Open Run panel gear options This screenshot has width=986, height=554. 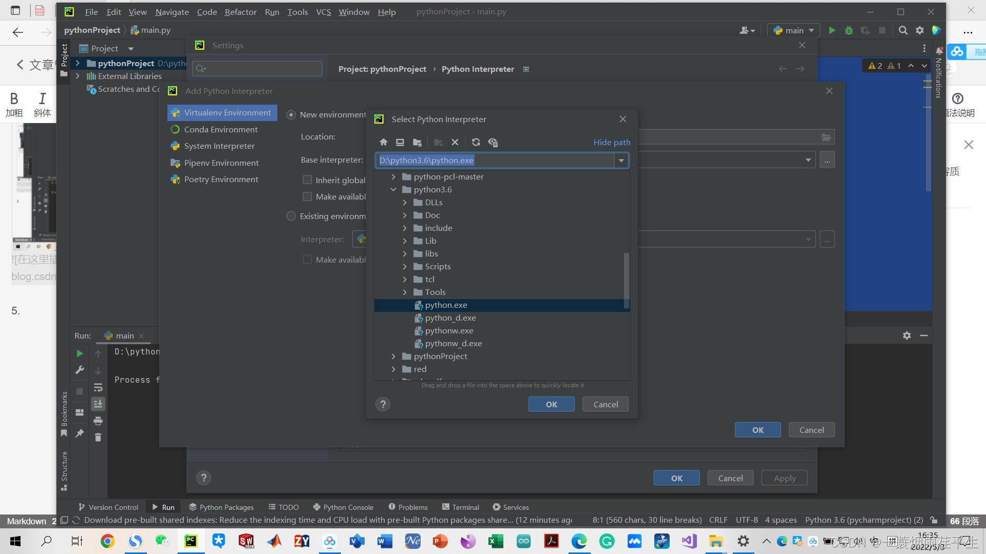pos(907,335)
